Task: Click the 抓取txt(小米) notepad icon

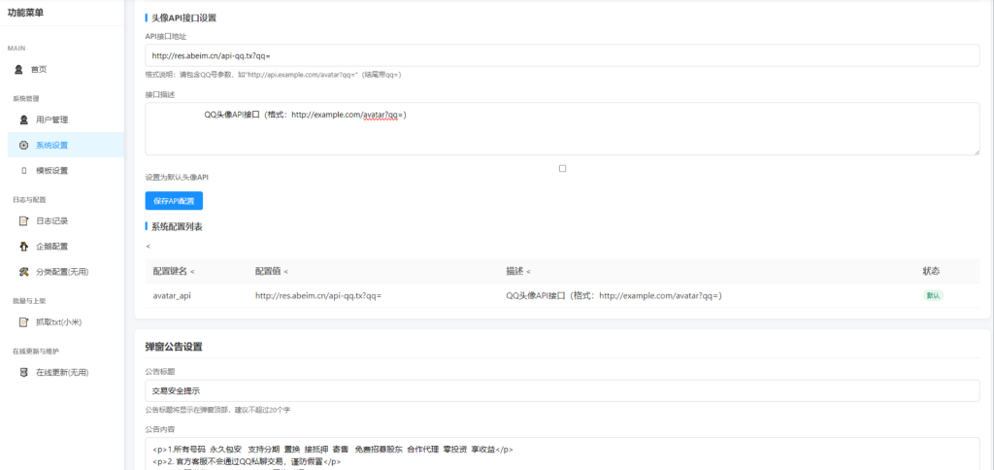Action: (x=23, y=322)
